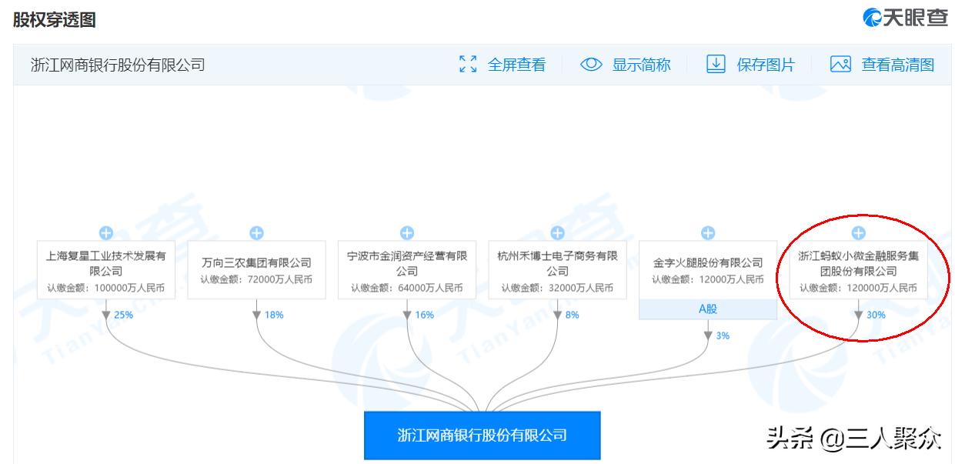Image resolution: width=955 pixels, height=464 pixels.
Task: Click the picture icon beside 查看高清图
Action: coord(841,65)
